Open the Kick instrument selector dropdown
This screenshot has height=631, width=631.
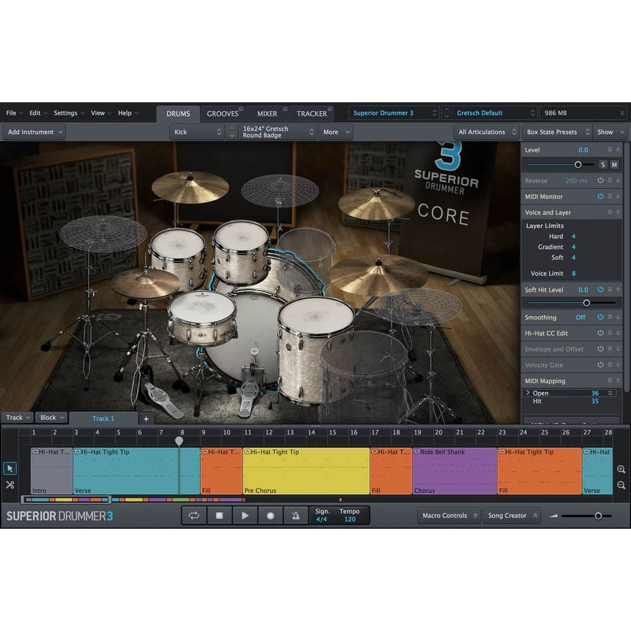point(197,132)
